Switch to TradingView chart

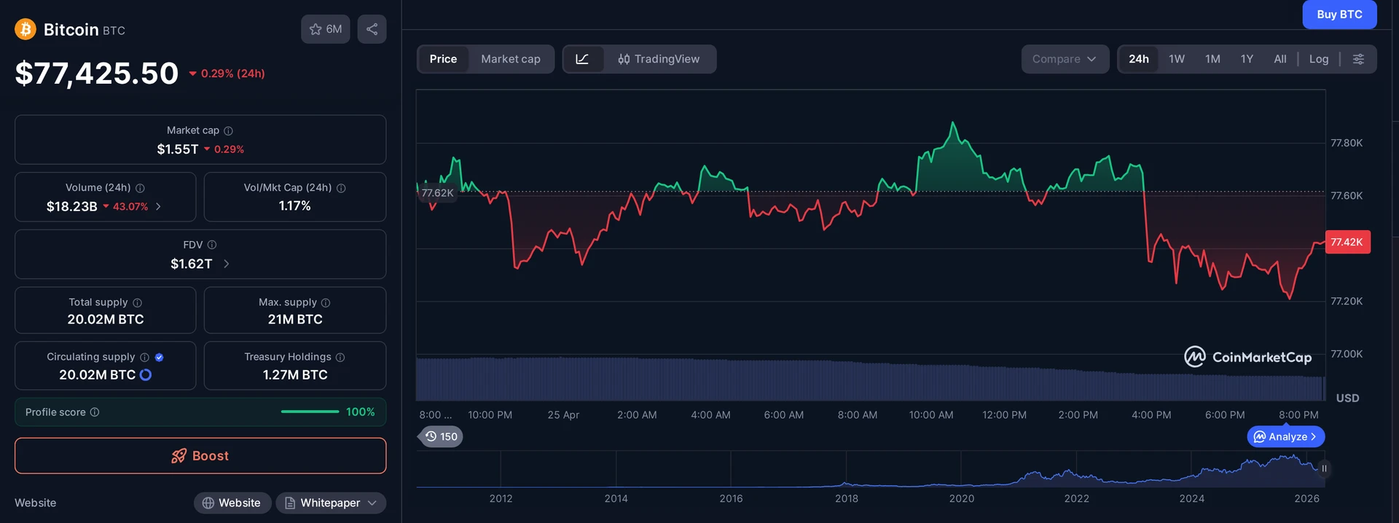tap(659, 59)
